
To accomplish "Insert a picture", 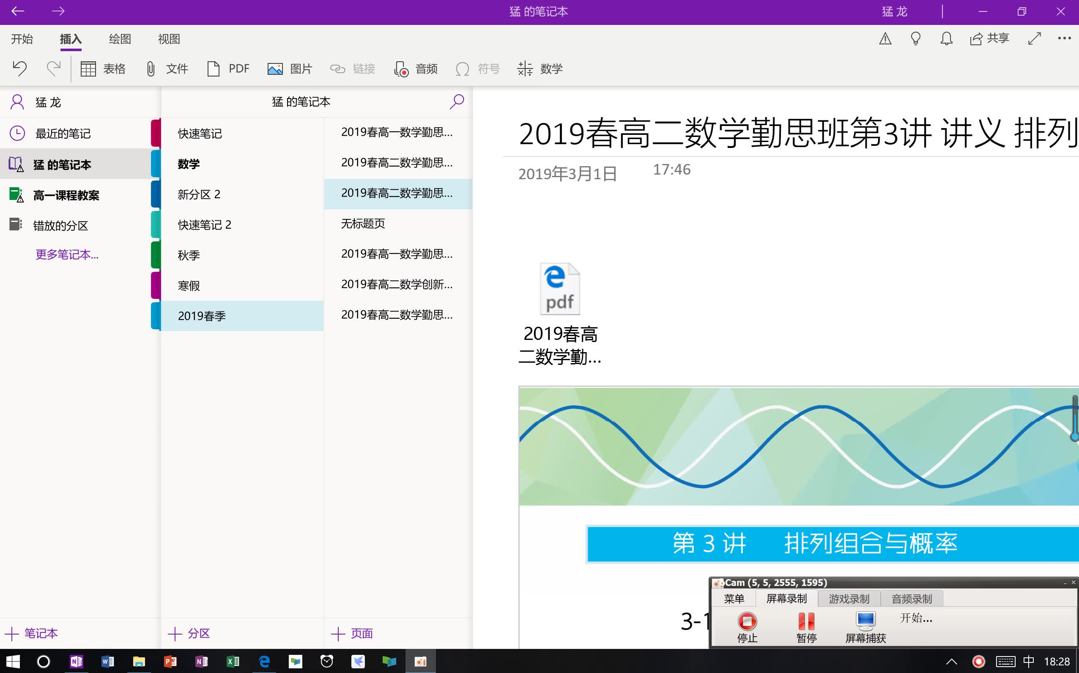I will [x=289, y=68].
